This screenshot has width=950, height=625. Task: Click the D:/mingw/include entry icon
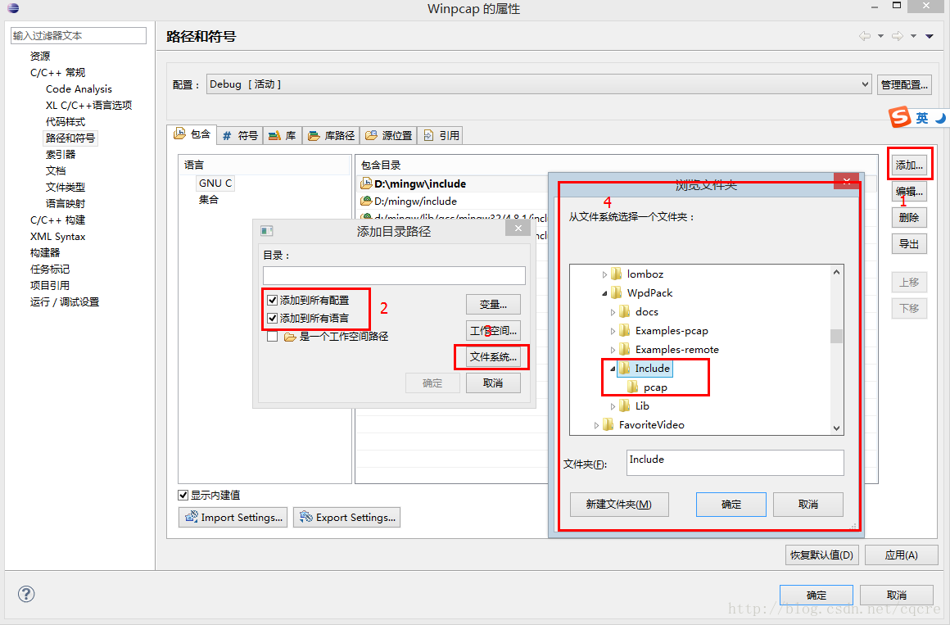(366, 201)
